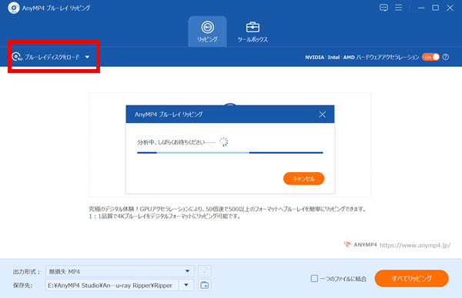Image resolution: width=462 pixels, height=298 pixels.
Task: Close the analyzing dialog
Action: (x=323, y=114)
